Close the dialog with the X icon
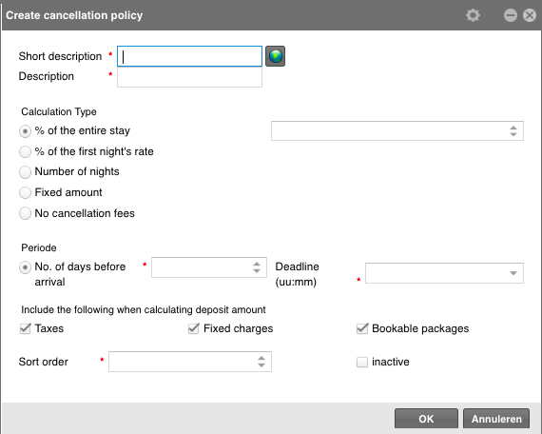 point(530,15)
